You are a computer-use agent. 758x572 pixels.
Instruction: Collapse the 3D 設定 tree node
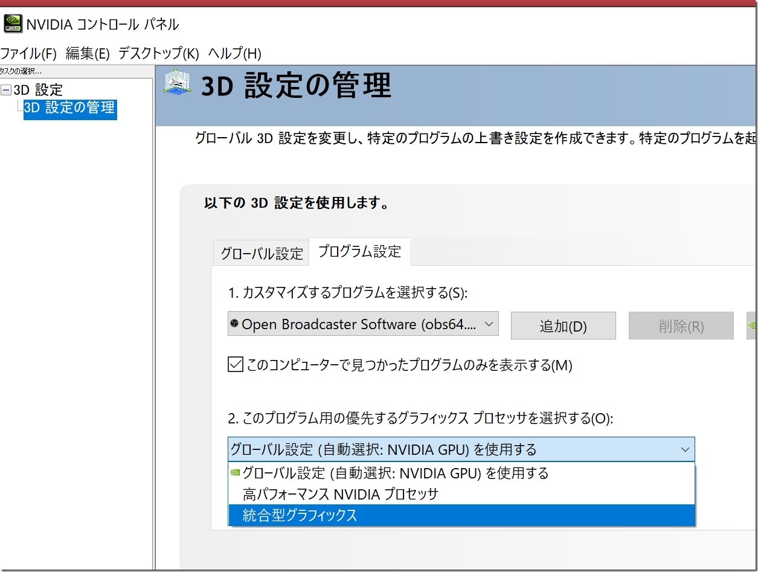pos(6,90)
